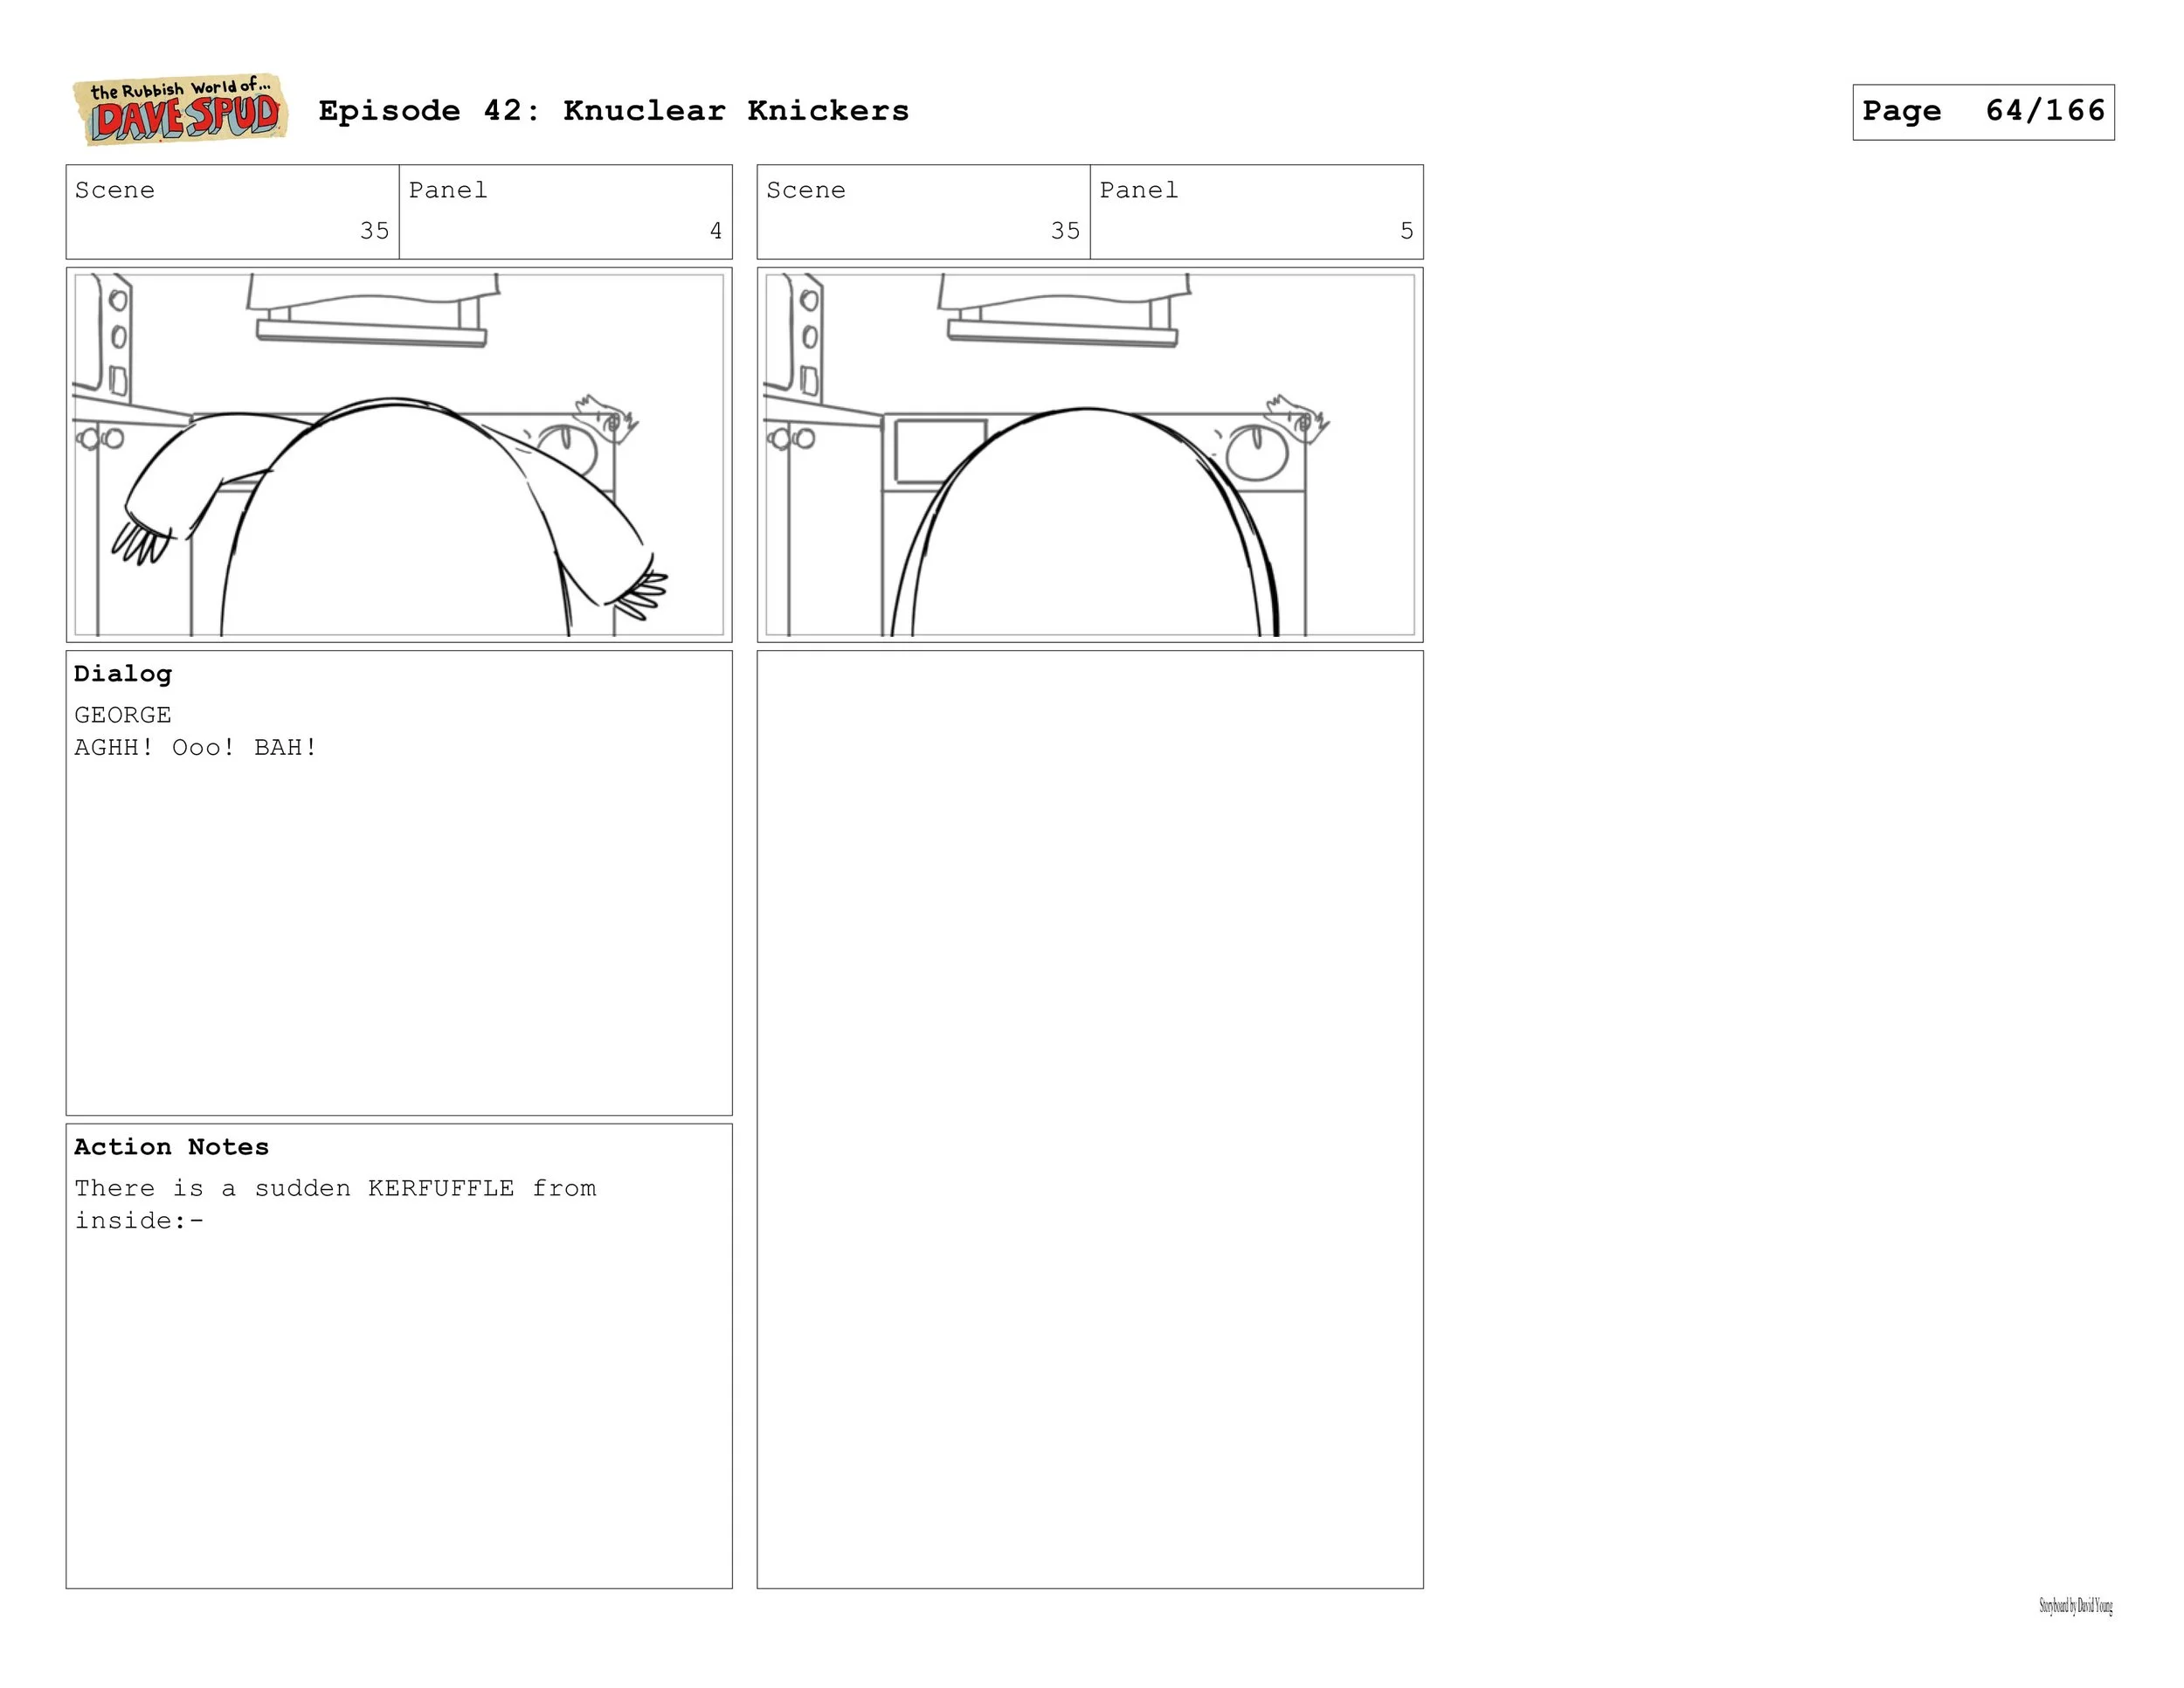
Task: Click the Action Notes heading
Action: [x=171, y=1147]
